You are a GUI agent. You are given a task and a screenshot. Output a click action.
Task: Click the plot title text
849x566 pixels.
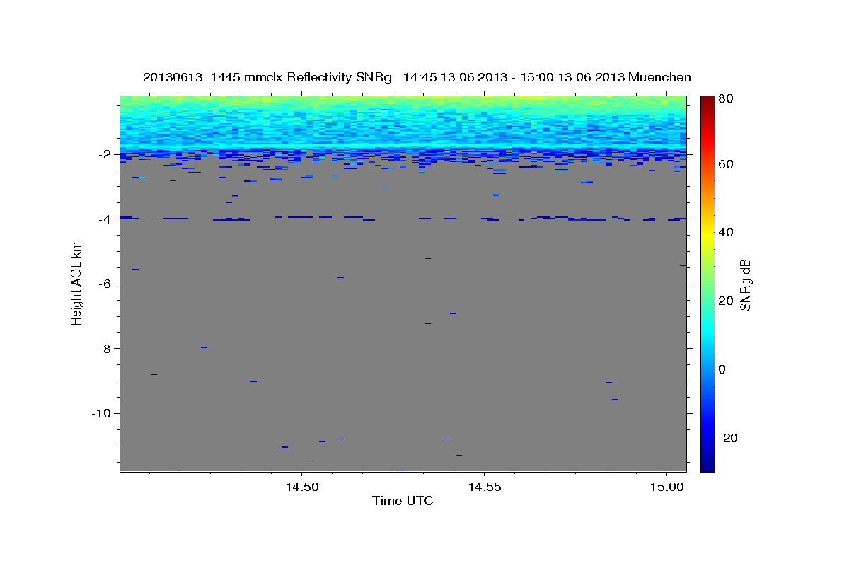(417, 77)
